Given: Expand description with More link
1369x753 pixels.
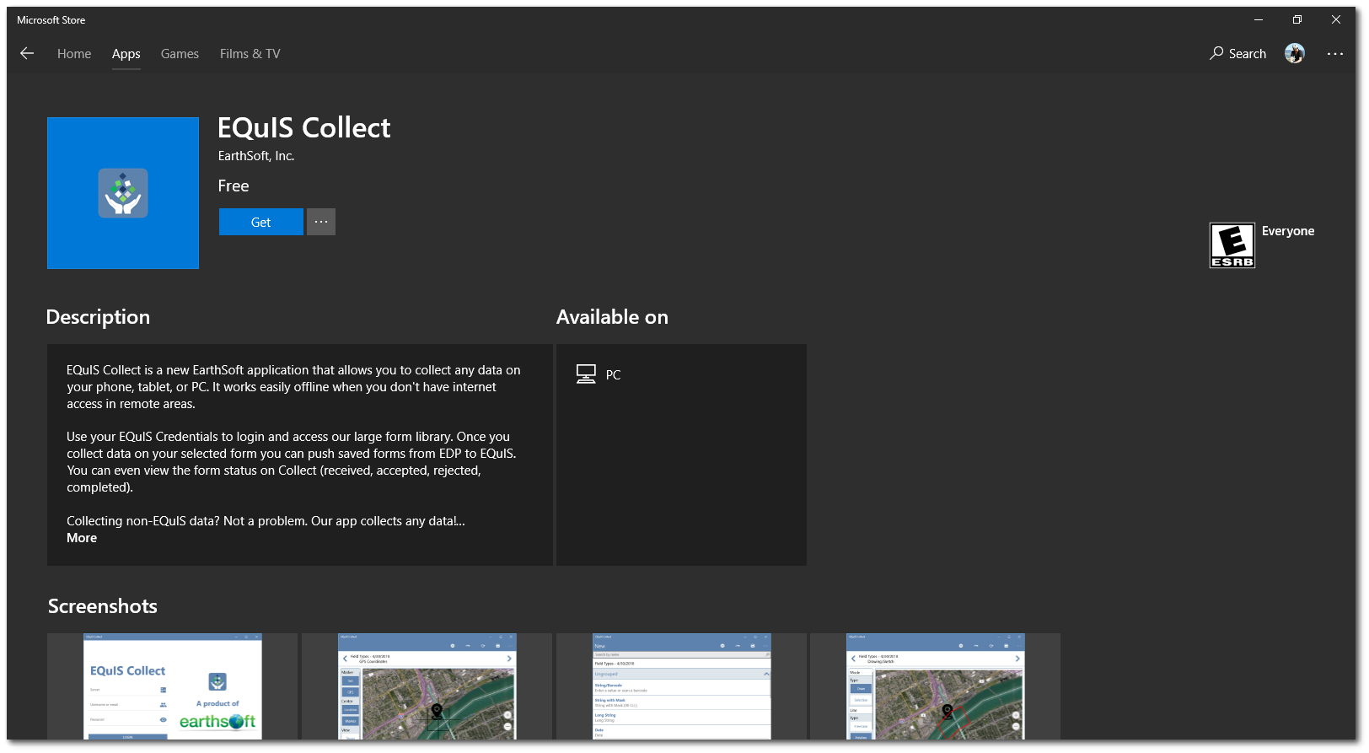Looking at the screenshot, I should point(82,538).
